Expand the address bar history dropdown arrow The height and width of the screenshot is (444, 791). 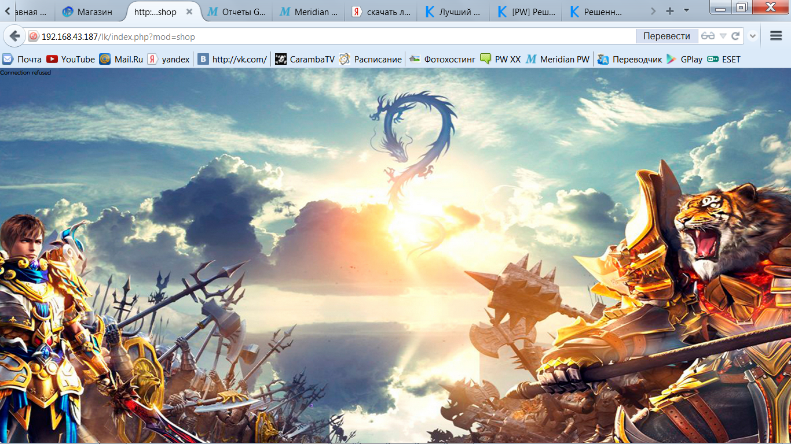tap(723, 36)
